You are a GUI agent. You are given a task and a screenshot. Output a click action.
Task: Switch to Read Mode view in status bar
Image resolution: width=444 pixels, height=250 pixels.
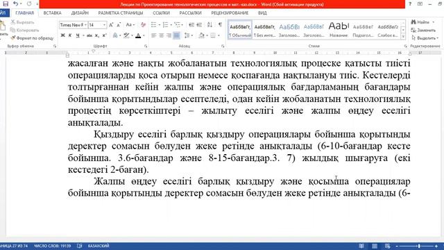361,246
